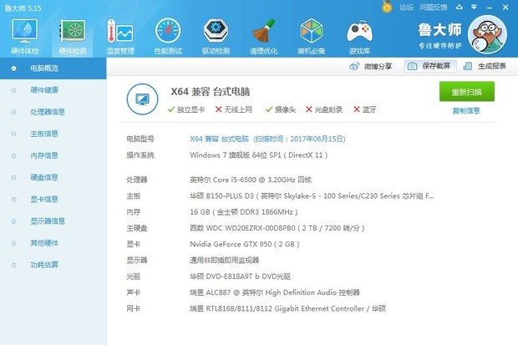Viewport: 518px width, 345px height.
Task: Open 问题反馈 feedback link
Action: pyautogui.click(x=433, y=8)
